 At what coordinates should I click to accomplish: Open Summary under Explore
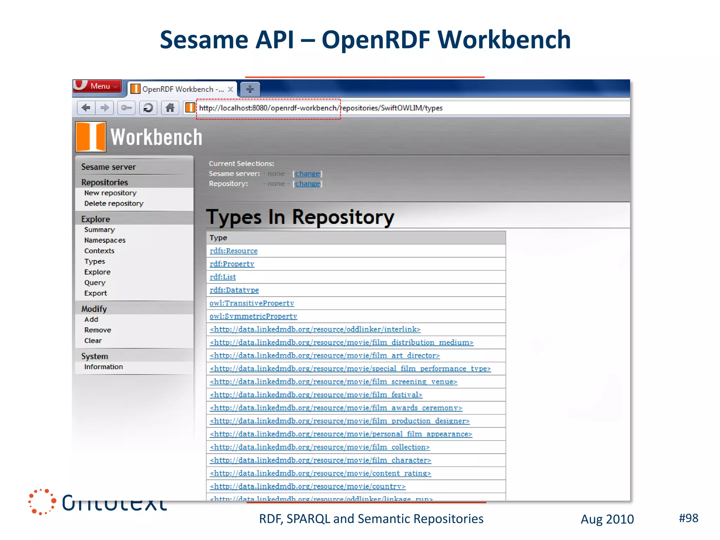[99, 230]
